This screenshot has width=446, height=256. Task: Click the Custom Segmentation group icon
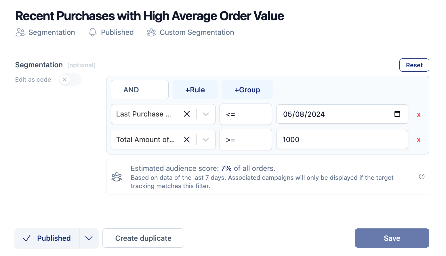[151, 32]
